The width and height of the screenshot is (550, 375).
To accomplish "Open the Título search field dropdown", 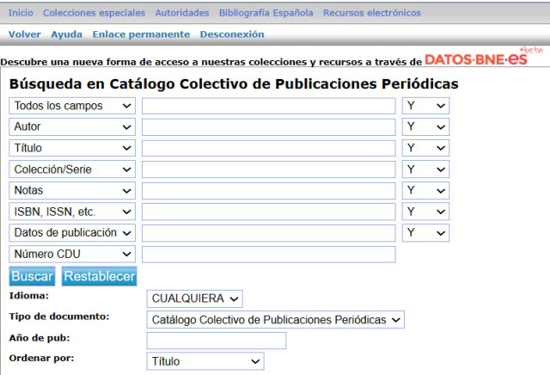I will coord(72,148).
